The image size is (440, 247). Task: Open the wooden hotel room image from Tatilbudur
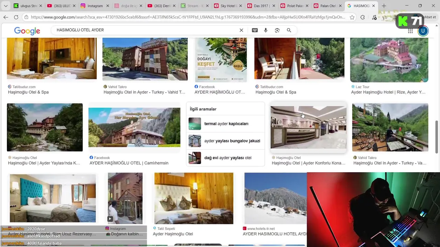tap(52, 59)
